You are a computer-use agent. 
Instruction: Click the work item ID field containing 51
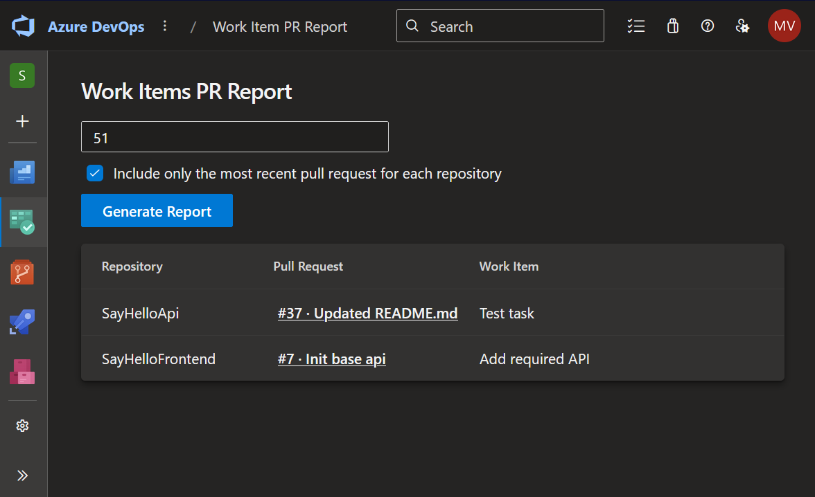tap(235, 137)
